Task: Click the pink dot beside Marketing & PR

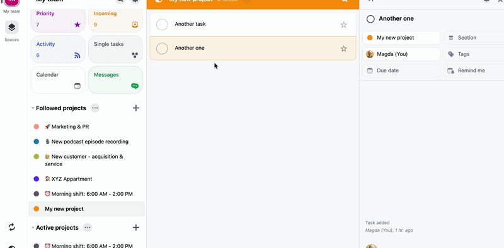Action: [x=37, y=127]
